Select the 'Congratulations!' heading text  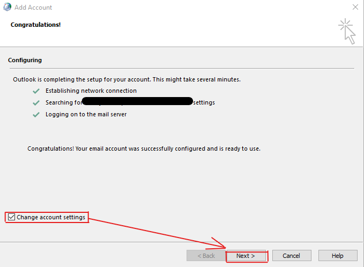[35, 25]
